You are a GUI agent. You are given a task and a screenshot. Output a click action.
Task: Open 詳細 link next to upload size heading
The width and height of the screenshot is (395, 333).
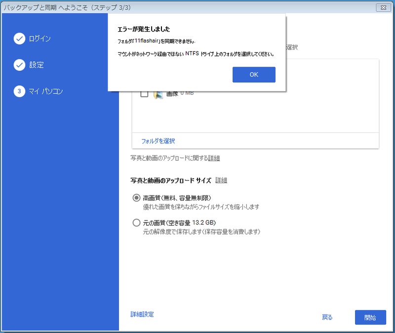pyautogui.click(x=221, y=180)
